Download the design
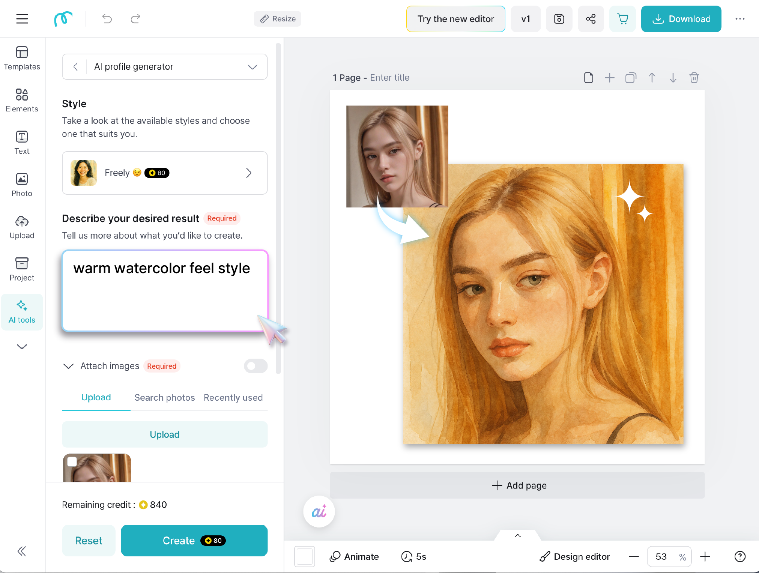 pos(681,19)
